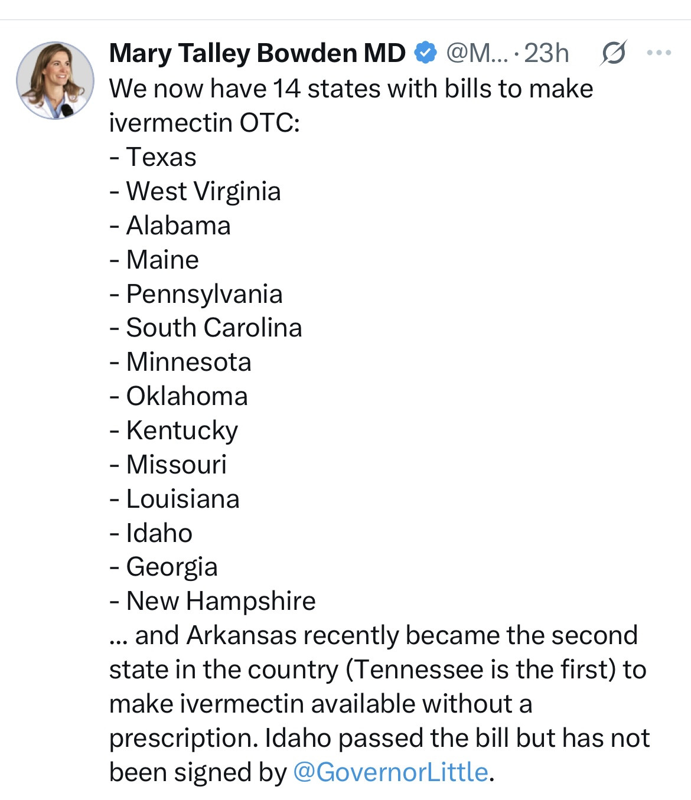Click the West Virginia list entry
This screenshot has height=800, width=691.
[x=203, y=191]
